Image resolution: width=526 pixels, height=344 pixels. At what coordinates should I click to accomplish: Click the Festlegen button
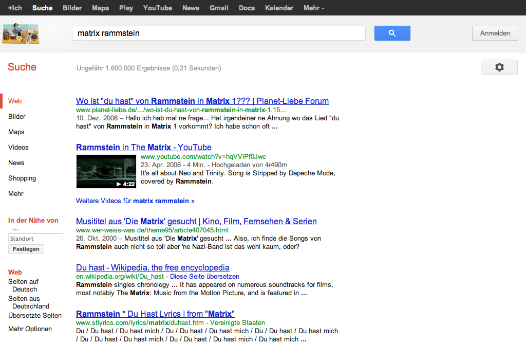[26, 249]
